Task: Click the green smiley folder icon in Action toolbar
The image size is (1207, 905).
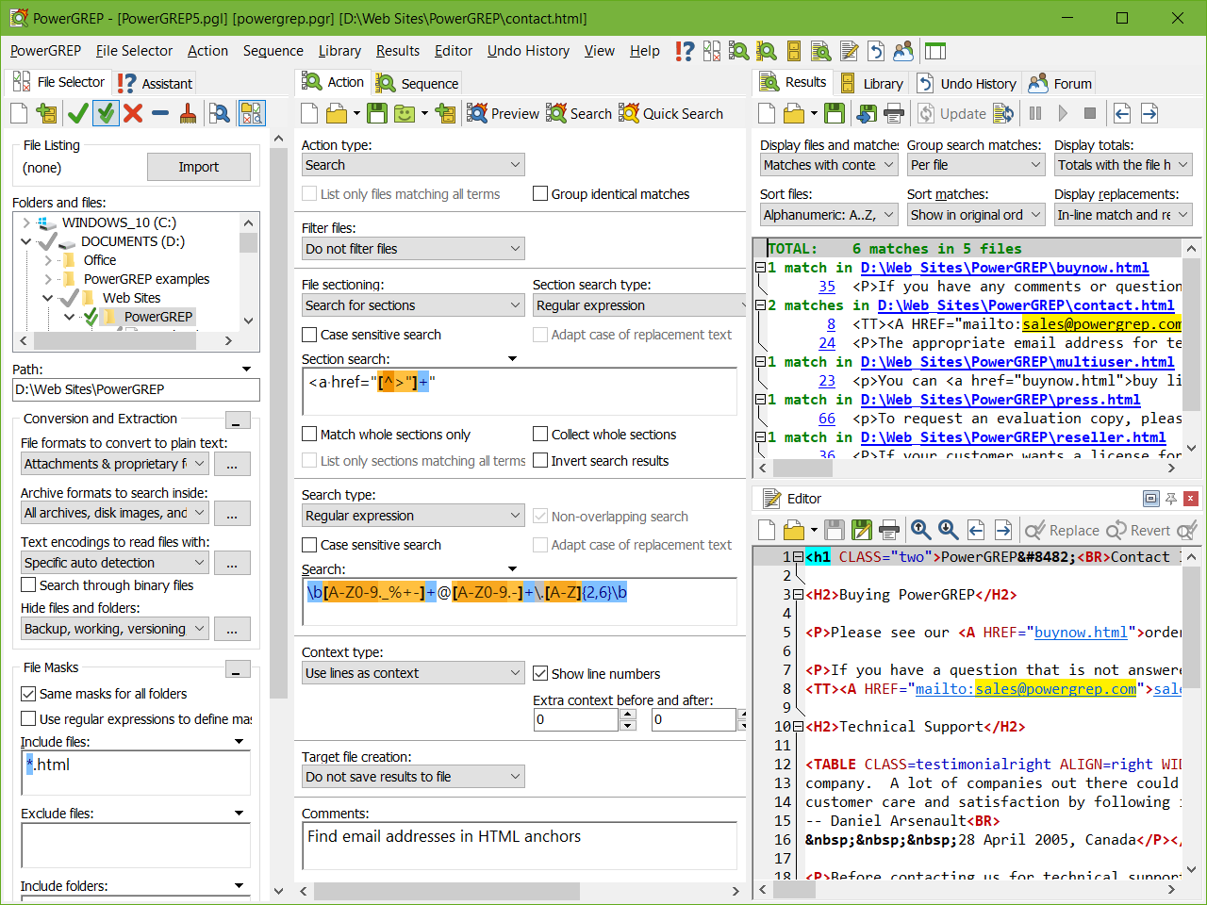Action: coord(405,114)
